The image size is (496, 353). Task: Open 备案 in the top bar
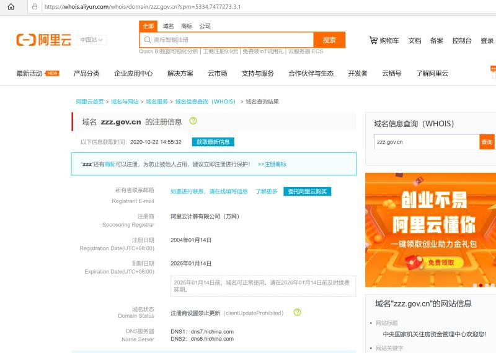click(436, 40)
